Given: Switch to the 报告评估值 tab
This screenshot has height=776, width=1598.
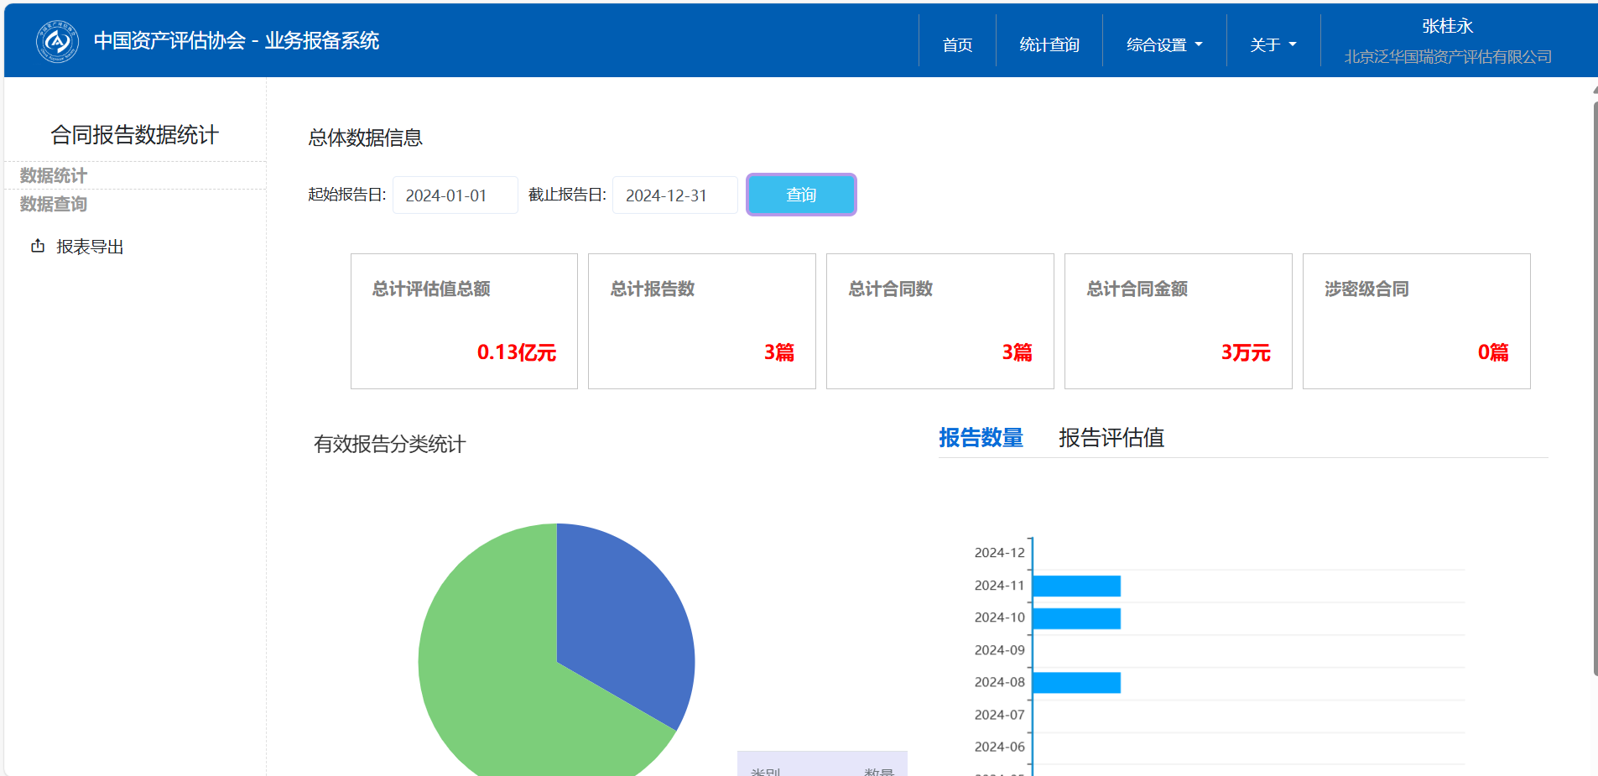Looking at the screenshot, I should point(1111,438).
